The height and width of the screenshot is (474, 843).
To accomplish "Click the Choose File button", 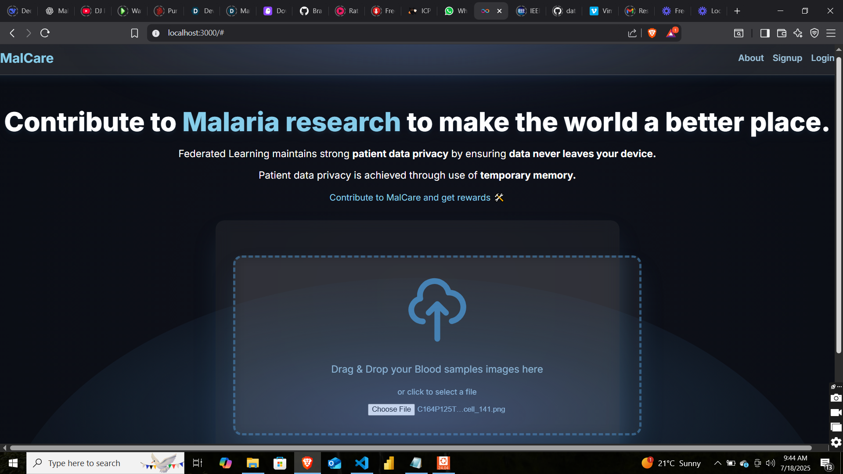I will tap(391, 409).
